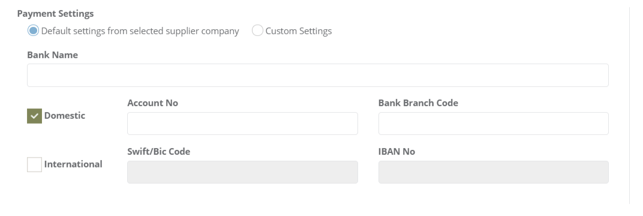Click the International label text
Viewport: 643px width, 216px height.
pyautogui.click(x=73, y=164)
